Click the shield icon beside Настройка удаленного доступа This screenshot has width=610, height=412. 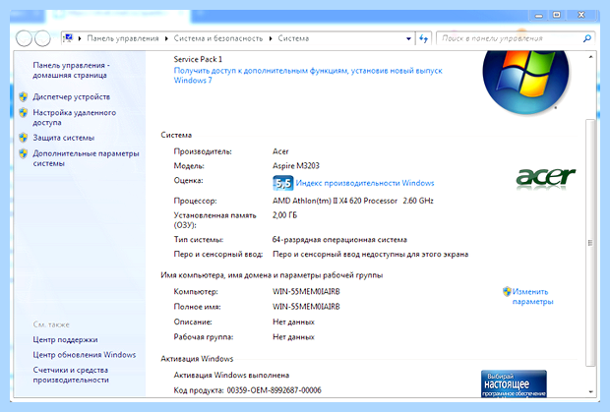pos(24,113)
